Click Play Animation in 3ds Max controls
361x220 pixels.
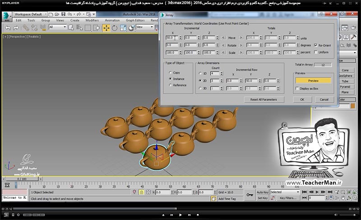(317, 192)
